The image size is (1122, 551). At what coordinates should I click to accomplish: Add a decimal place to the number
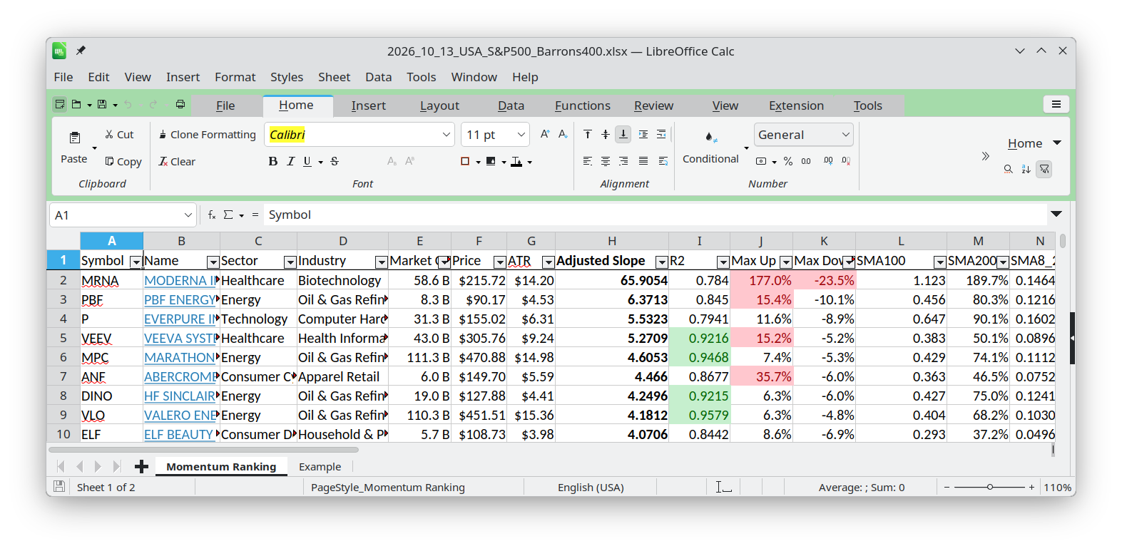[x=827, y=161]
